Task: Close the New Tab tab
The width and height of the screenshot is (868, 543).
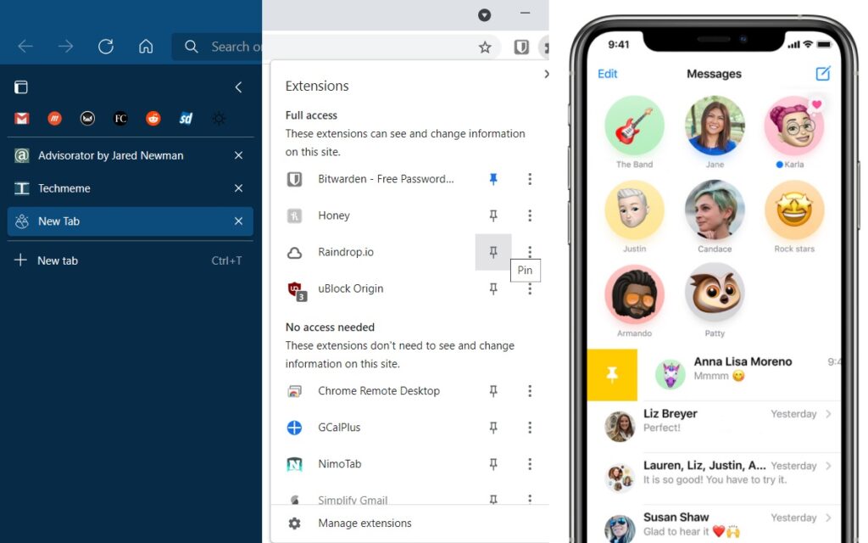Action: 238,221
